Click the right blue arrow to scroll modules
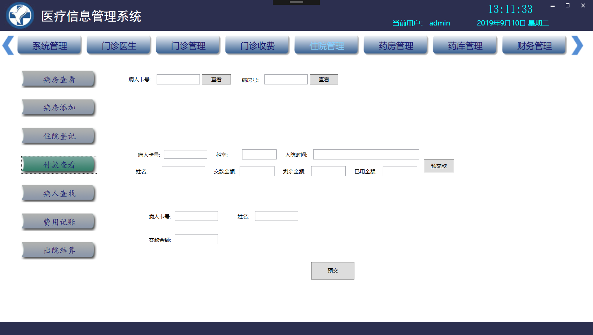The height and width of the screenshot is (335, 593). pos(577,45)
